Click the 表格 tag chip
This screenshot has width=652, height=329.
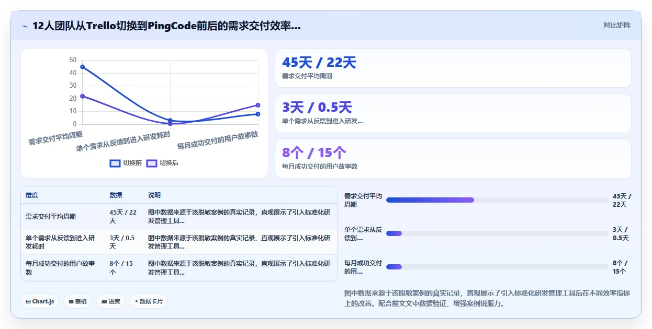pyautogui.click(x=77, y=301)
